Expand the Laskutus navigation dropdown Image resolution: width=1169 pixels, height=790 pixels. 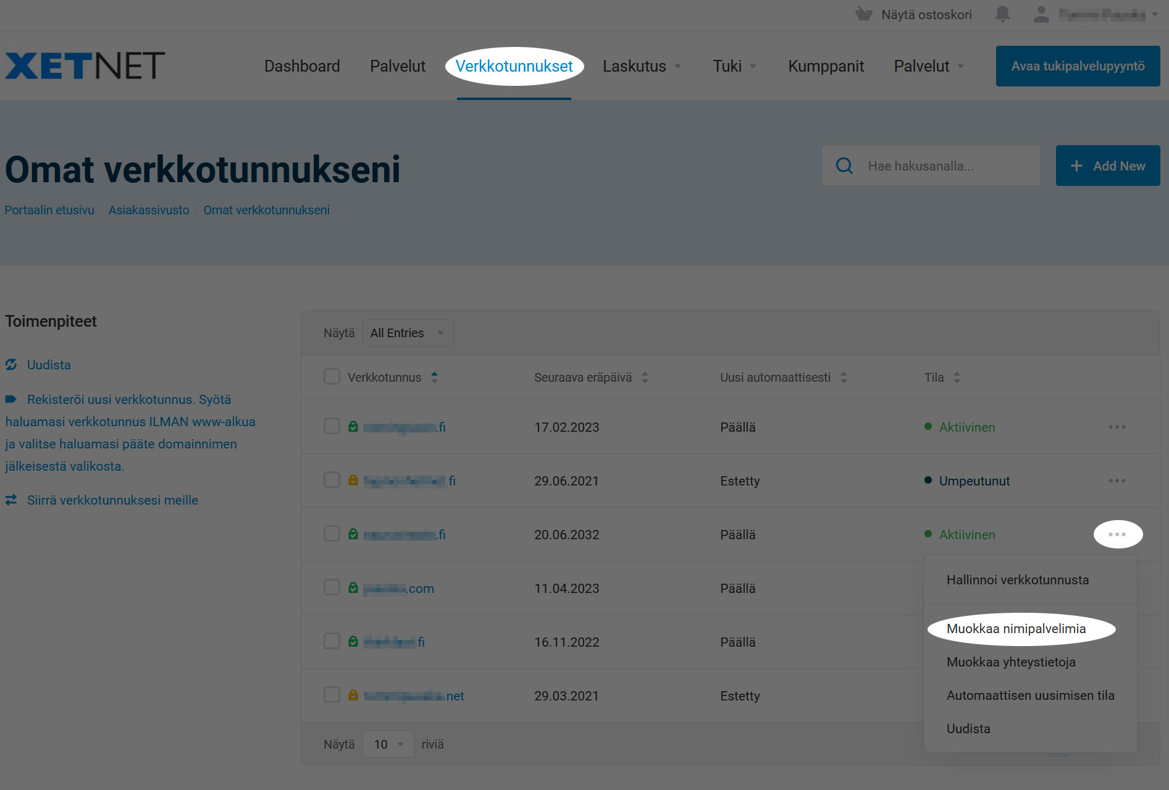[x=642, y=66]
